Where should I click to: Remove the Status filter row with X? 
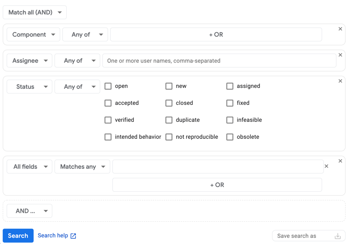click(x=340, y=81)
